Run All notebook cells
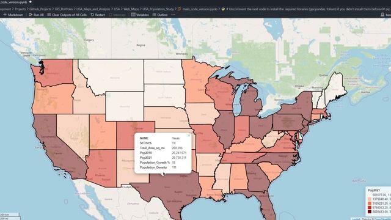 point(36,15)
